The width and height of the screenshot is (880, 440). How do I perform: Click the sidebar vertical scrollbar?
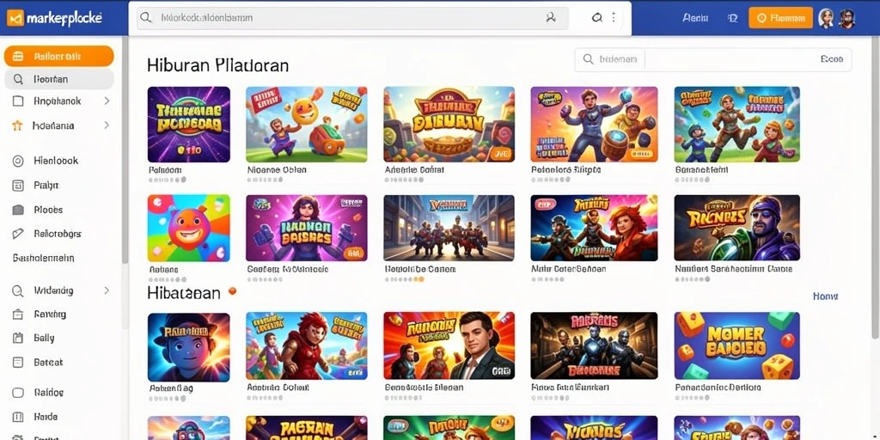coord(125,151)
